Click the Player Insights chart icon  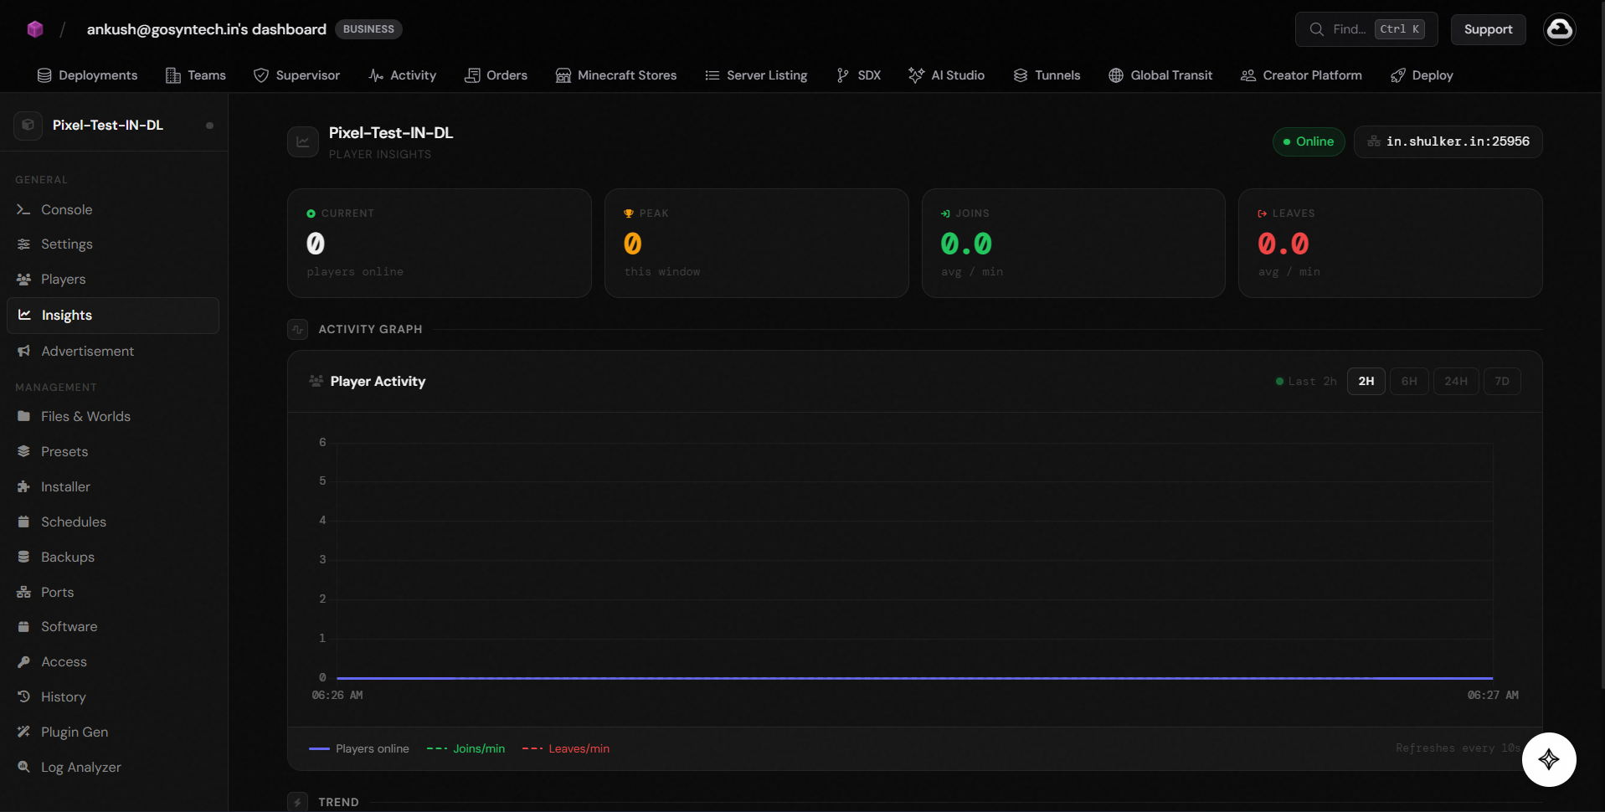pos(303,141)
